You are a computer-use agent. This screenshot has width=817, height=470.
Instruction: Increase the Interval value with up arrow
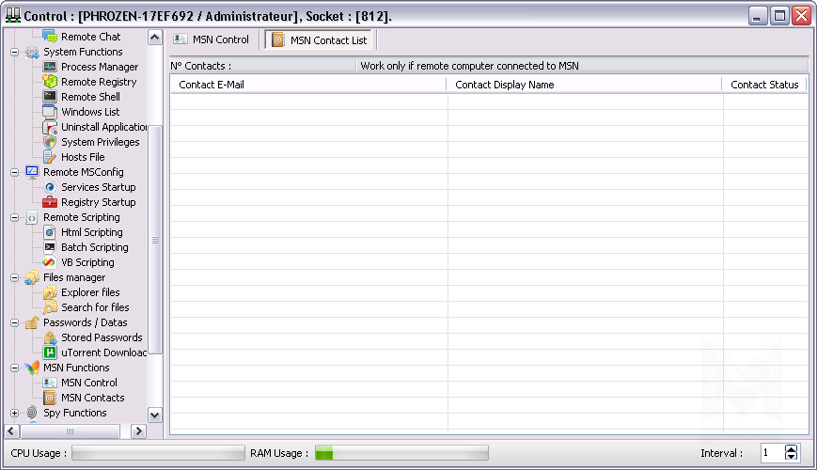(791, 448)
